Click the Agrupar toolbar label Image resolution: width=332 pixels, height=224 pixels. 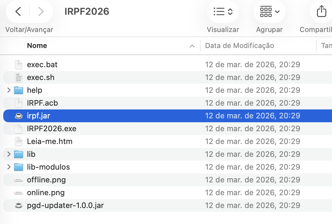point(269,30)
